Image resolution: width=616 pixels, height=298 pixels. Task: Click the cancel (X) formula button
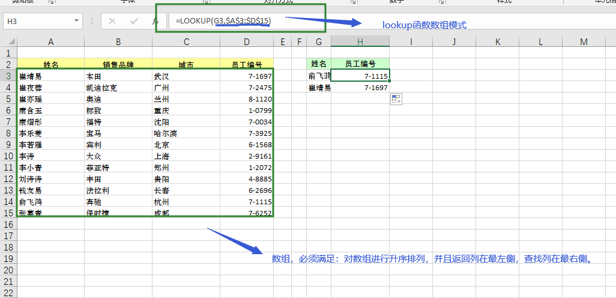coord(112,21)
